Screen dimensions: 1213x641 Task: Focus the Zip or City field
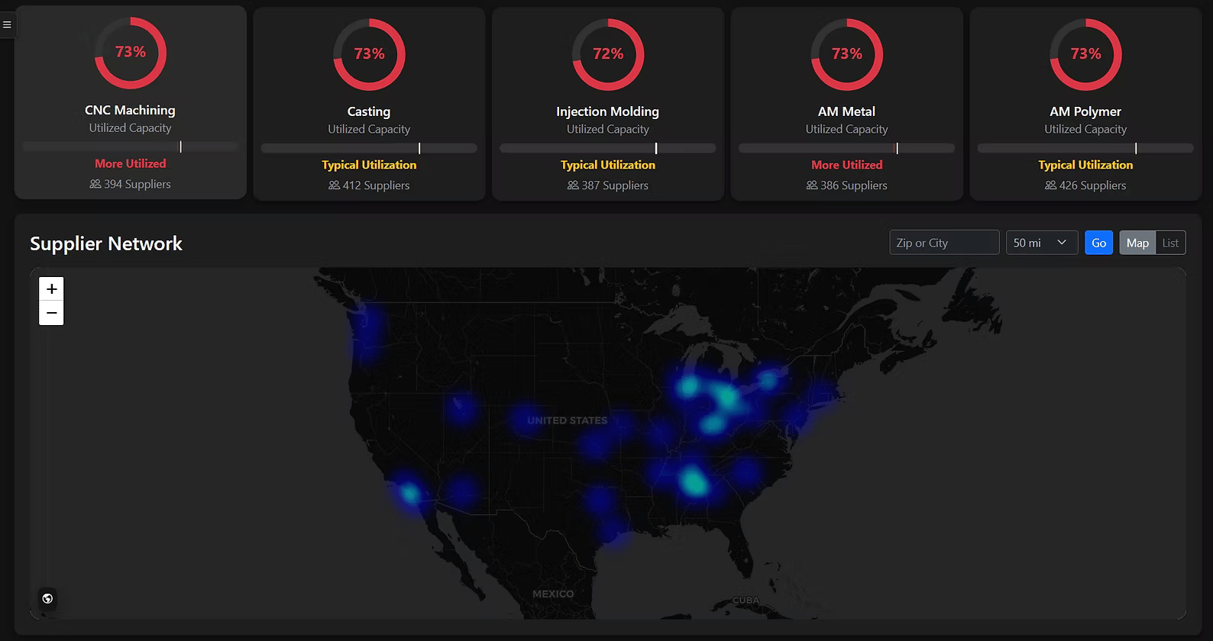coord(944,243)
